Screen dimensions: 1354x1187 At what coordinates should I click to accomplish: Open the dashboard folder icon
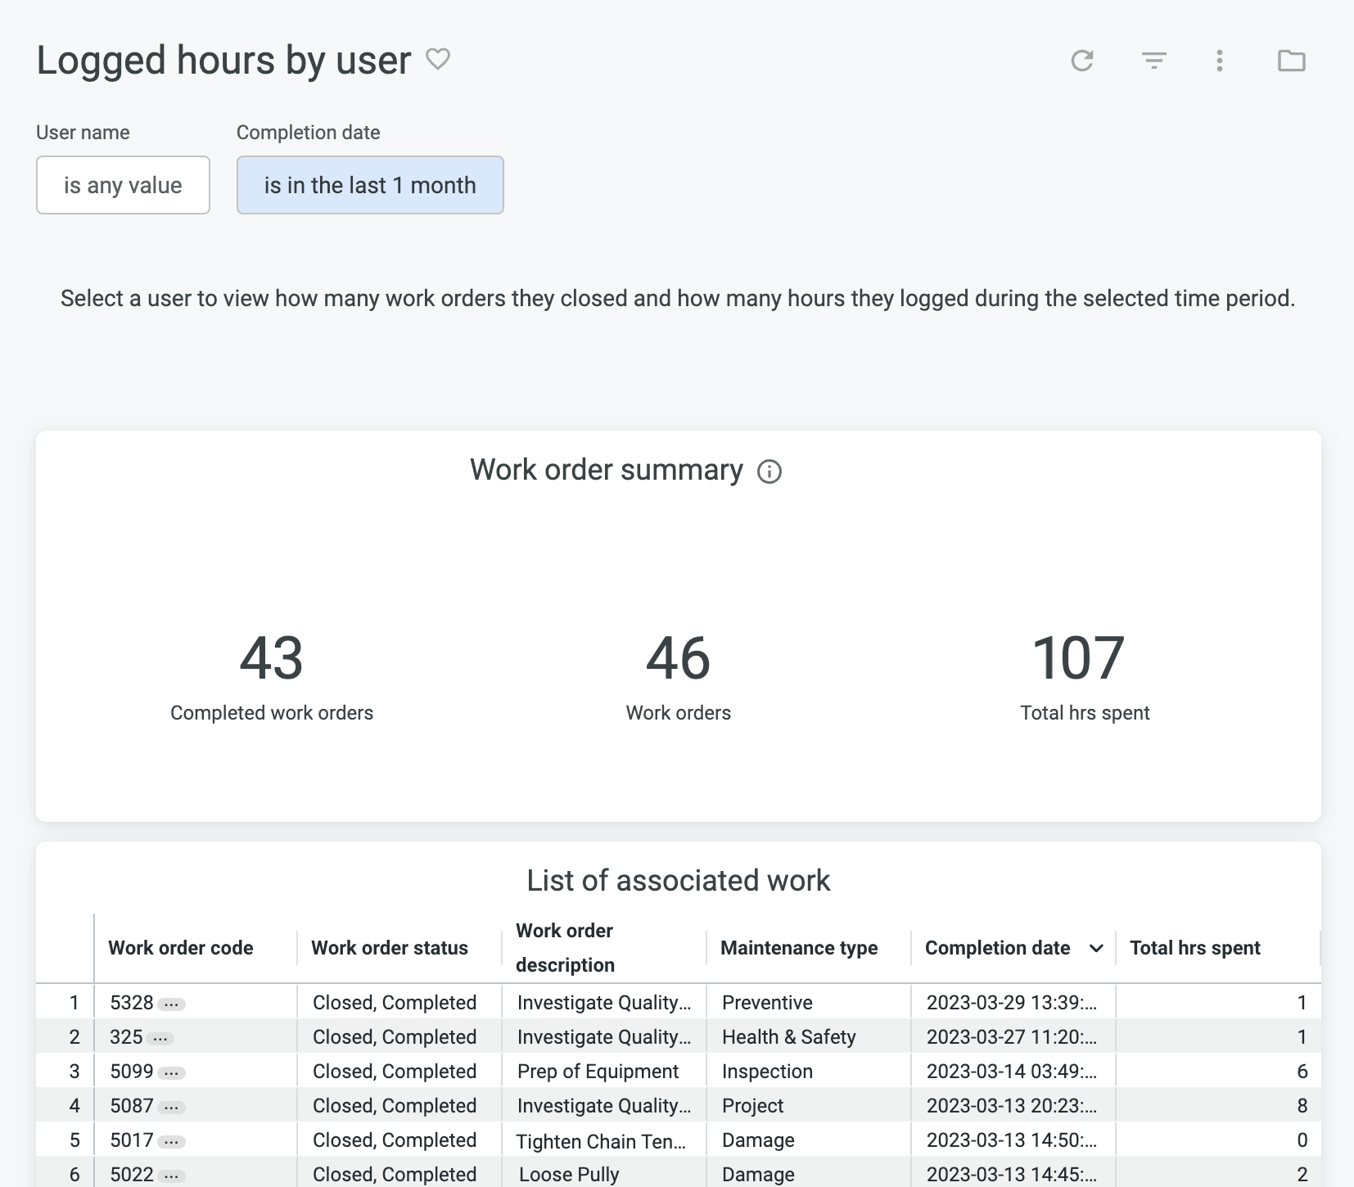click(1292, 61)
